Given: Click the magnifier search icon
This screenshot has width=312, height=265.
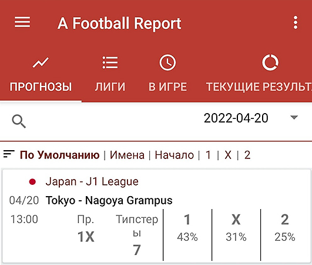Looking at the screenshot, I should [x=19, y=121].
